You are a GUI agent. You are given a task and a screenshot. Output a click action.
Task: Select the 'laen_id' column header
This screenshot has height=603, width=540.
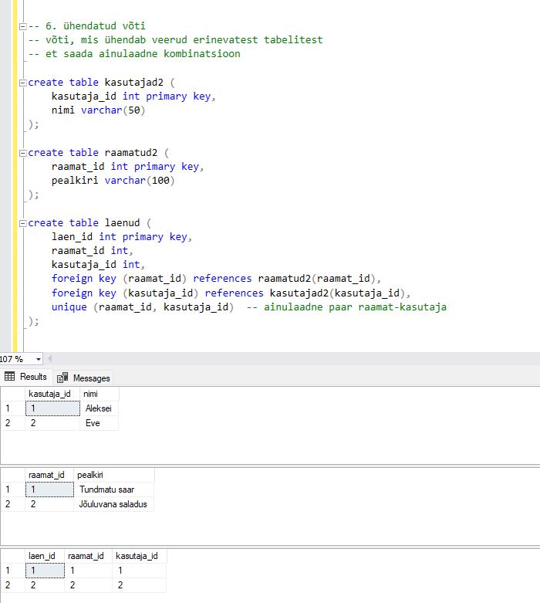(42, 556)
